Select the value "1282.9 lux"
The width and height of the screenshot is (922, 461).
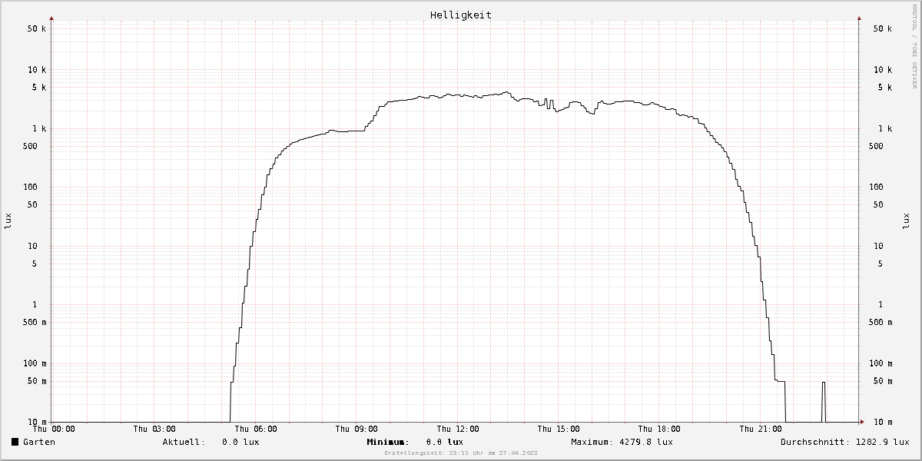(883, 442)
